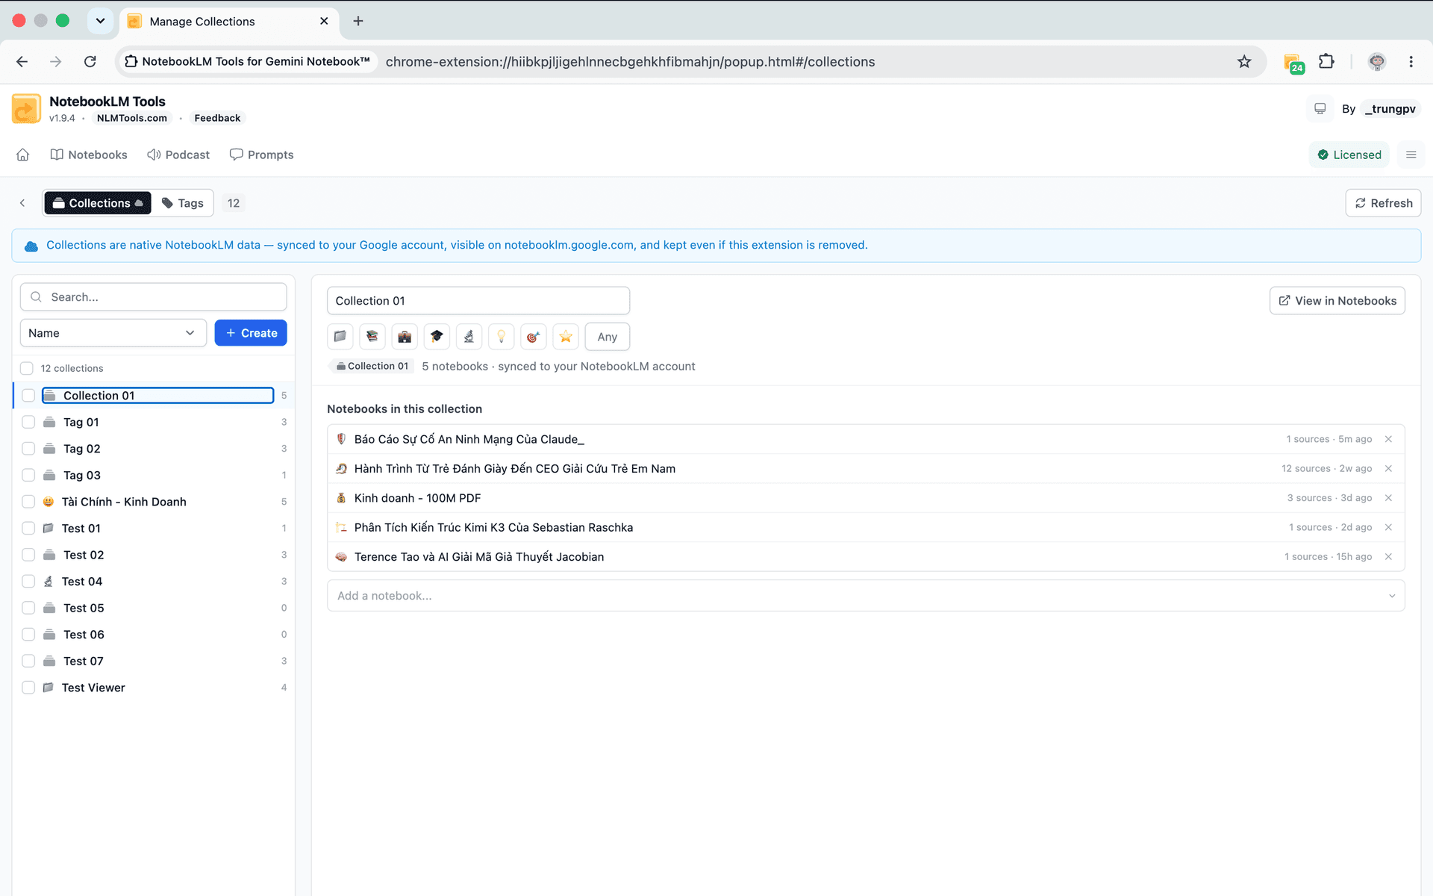Image resolution: width=1433 pixels, height=896 pixels.
Task: Click the Refresh button
Action: 1383,203
